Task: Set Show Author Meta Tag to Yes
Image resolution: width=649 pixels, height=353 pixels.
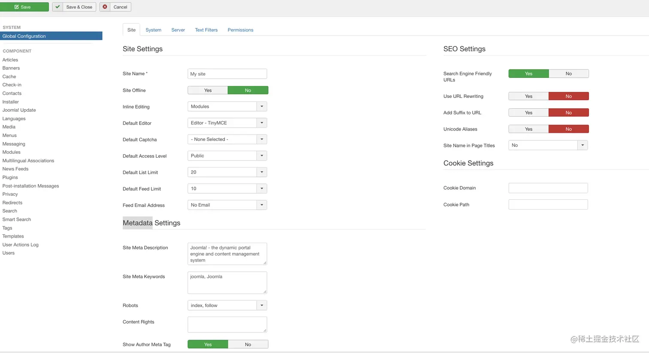Action: pos(208,344)
